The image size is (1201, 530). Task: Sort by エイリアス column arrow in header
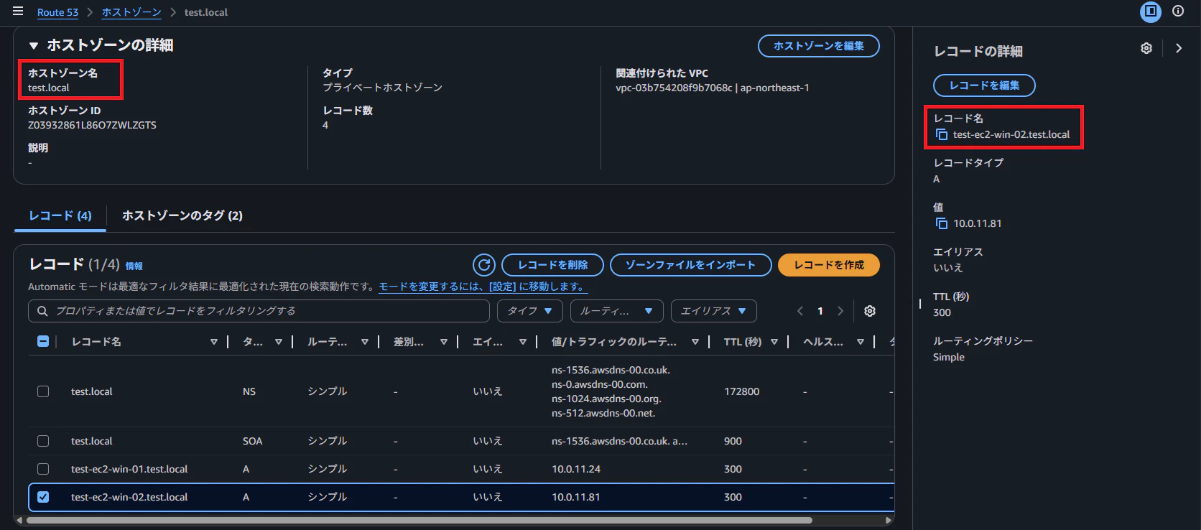523,342
